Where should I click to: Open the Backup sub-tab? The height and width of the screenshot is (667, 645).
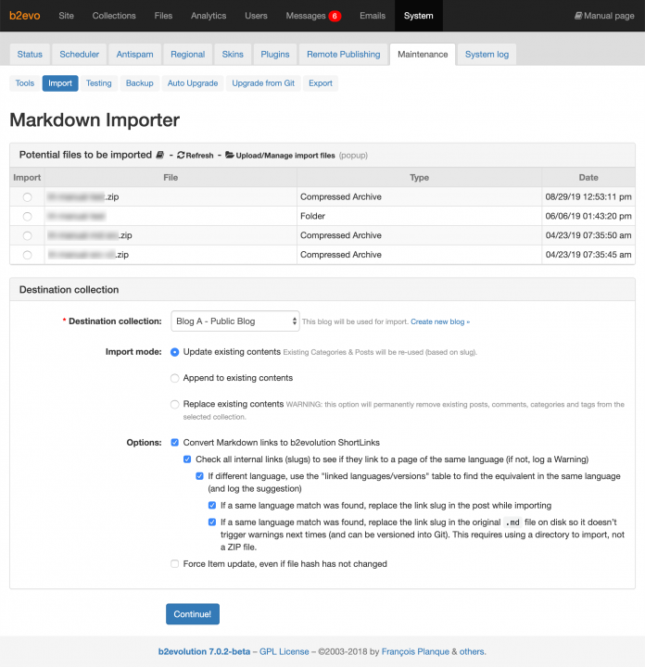(140, 83)
